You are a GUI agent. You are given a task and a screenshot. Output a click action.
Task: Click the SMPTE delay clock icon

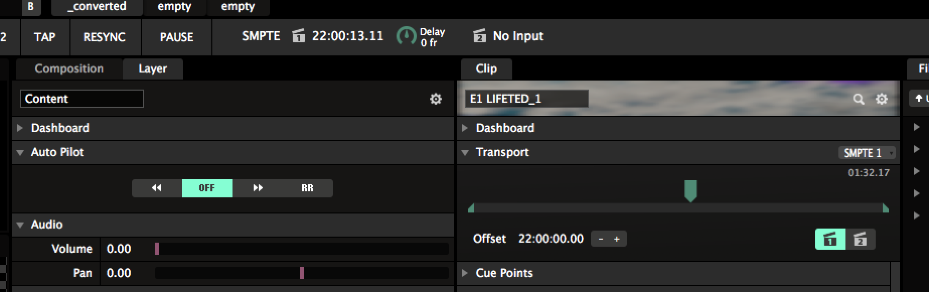tap(406, 36)
